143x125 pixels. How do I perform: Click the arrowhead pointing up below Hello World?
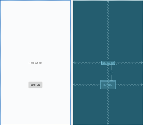click(108, 65)
